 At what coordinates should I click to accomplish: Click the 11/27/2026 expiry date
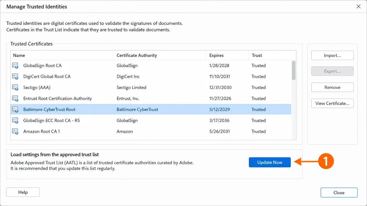220,98
